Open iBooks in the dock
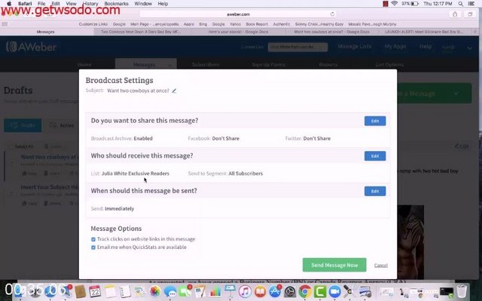Image resolution: width=482 pixels, height=301 pixels. coord(260,291)
